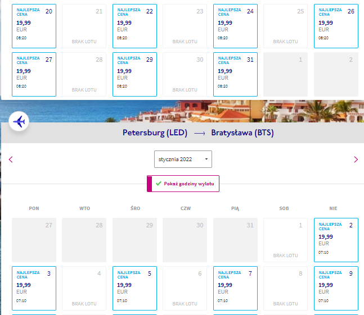
Task: Pick day 31 flight at 08:20
Action: [x=235, y=74]
